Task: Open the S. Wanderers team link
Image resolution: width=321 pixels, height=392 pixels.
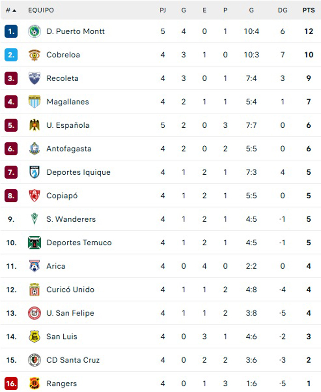Action: click(x=71, y=219)
